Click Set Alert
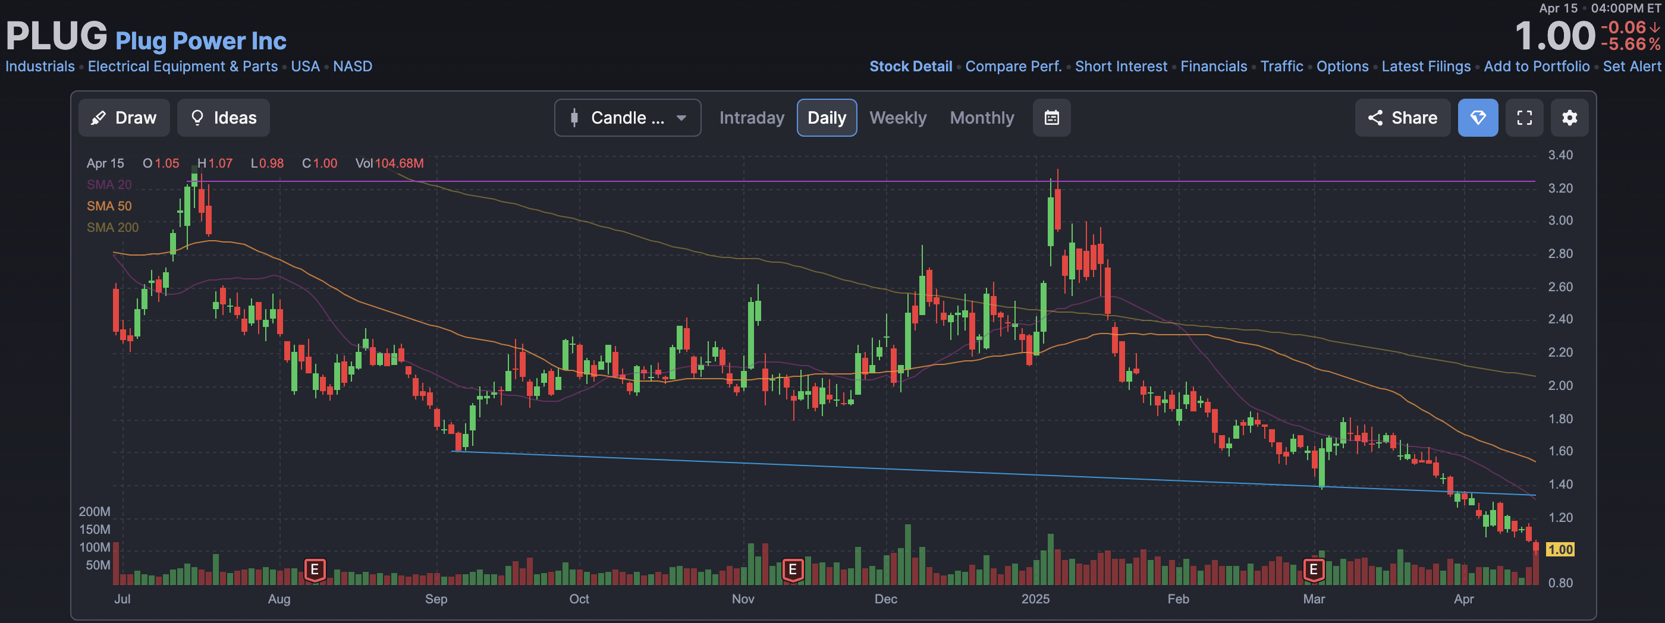The height and width of the screenshot is (623, 1665). coord(1631,67)
